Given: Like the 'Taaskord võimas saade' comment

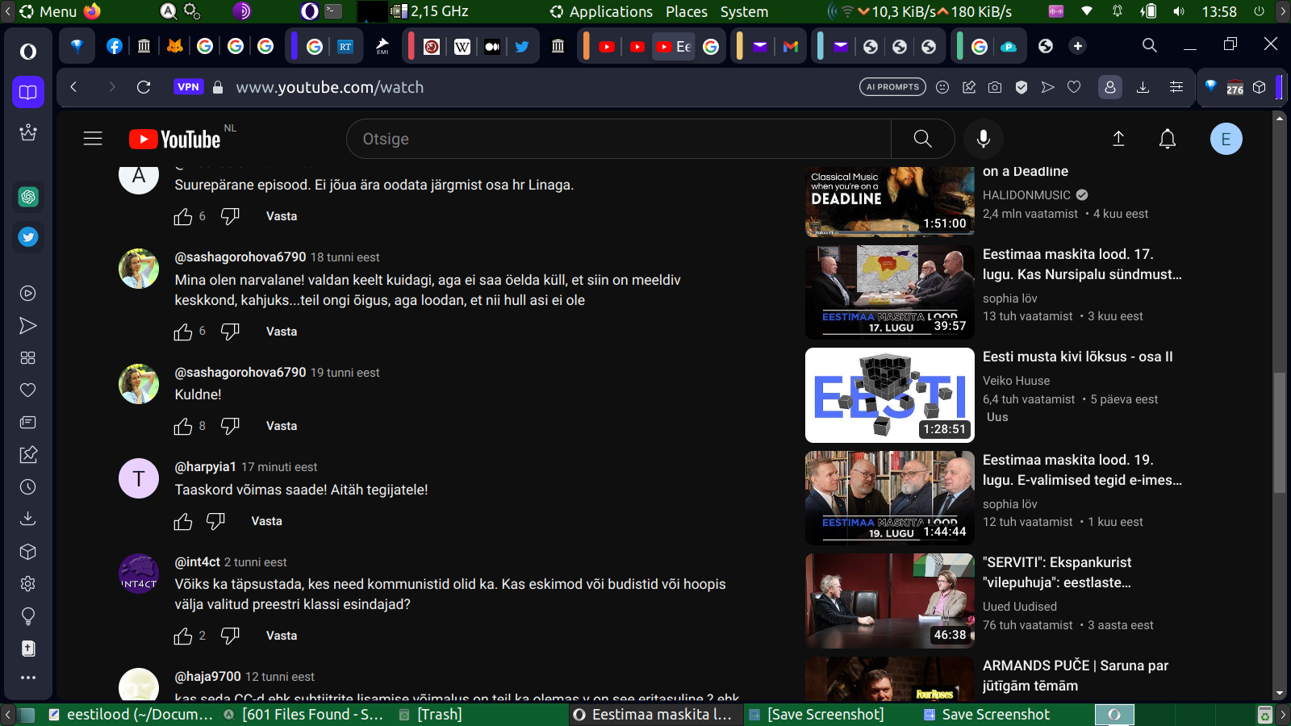Looking at the screenshot, I should pos(183,521).
